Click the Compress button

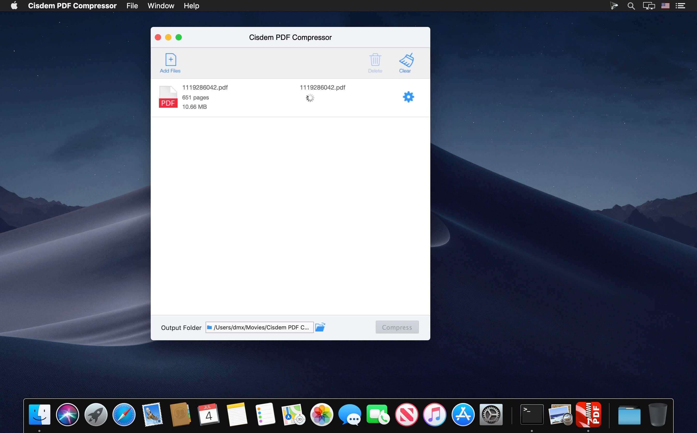click(397, 327)
